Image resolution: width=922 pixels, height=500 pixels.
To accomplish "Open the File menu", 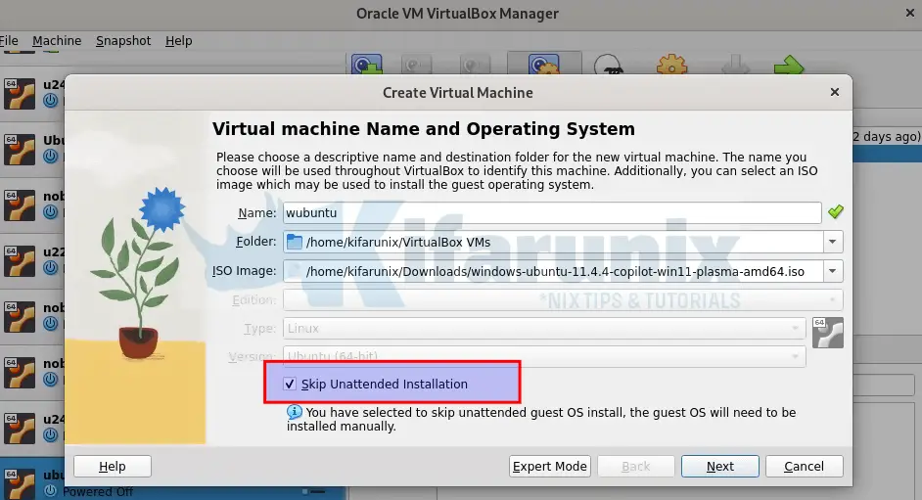I will click(x=9, y=40).
